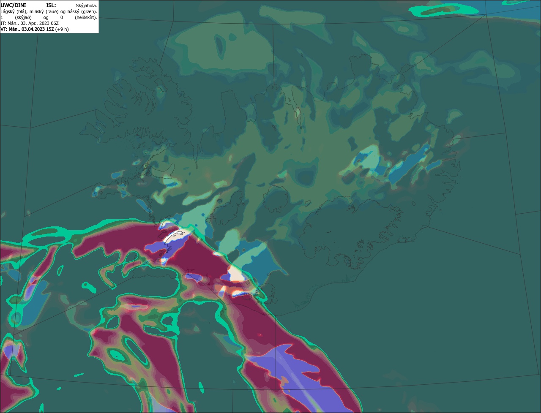
Task: Click the "háský (græn)" legend text
Action: click(x=82, y=12)
